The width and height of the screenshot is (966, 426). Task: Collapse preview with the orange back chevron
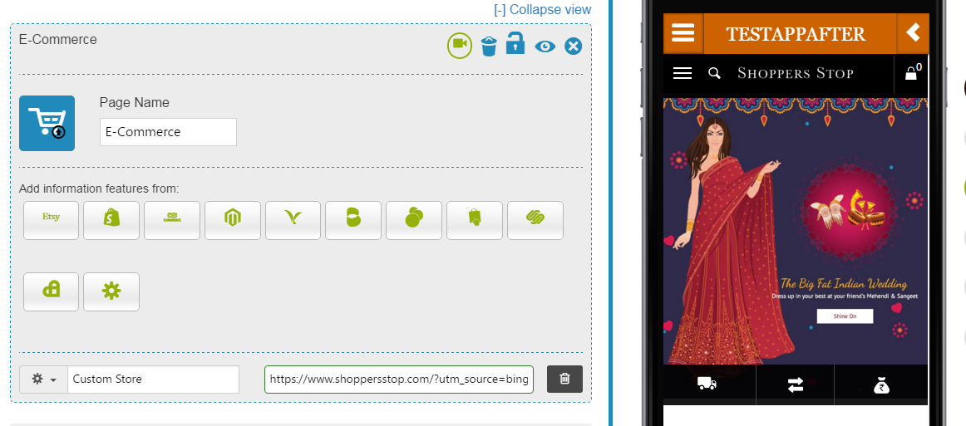tap(913, 33)
